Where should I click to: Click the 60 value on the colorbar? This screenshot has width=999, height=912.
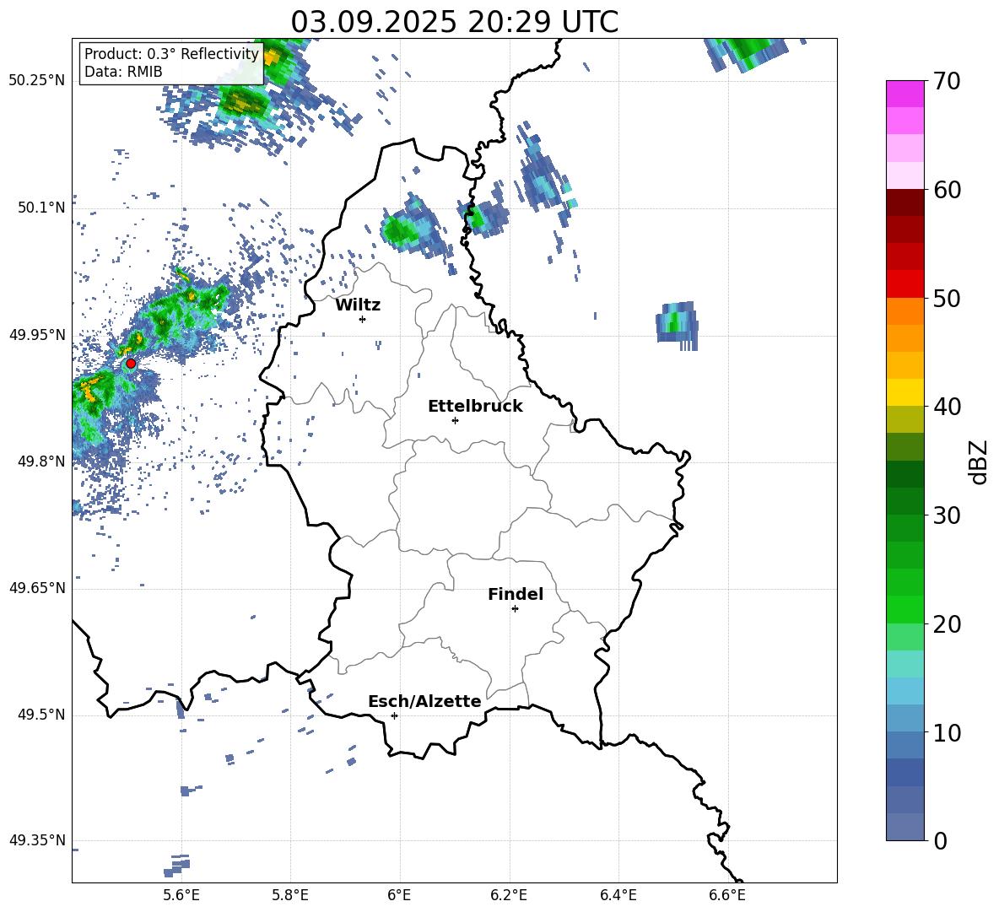946,190
